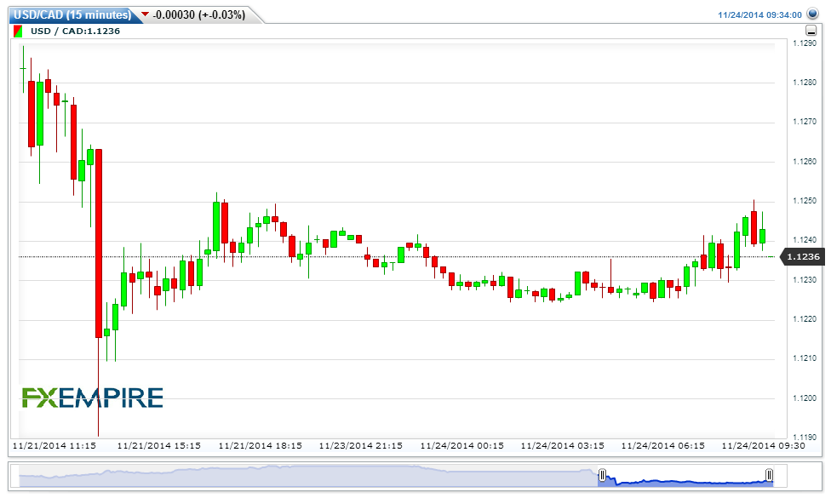Click the 11/21/2014 18:15 time label
This screenshot has width=831, height=498.
(261, 446)
